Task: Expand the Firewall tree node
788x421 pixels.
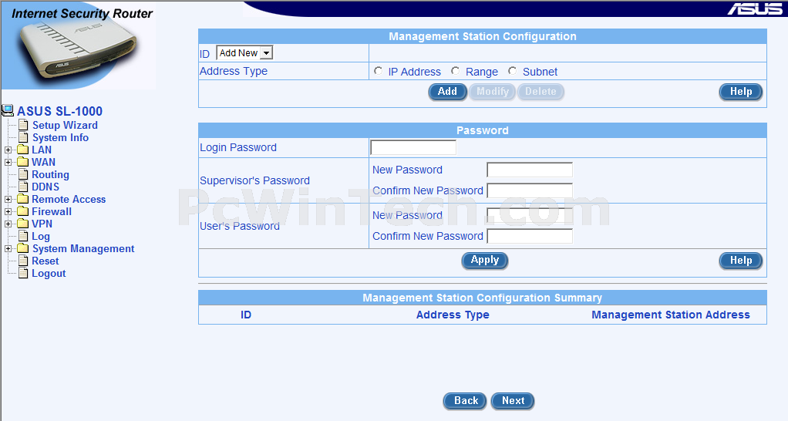Action: pyautogui.click(x=8, y=211)
